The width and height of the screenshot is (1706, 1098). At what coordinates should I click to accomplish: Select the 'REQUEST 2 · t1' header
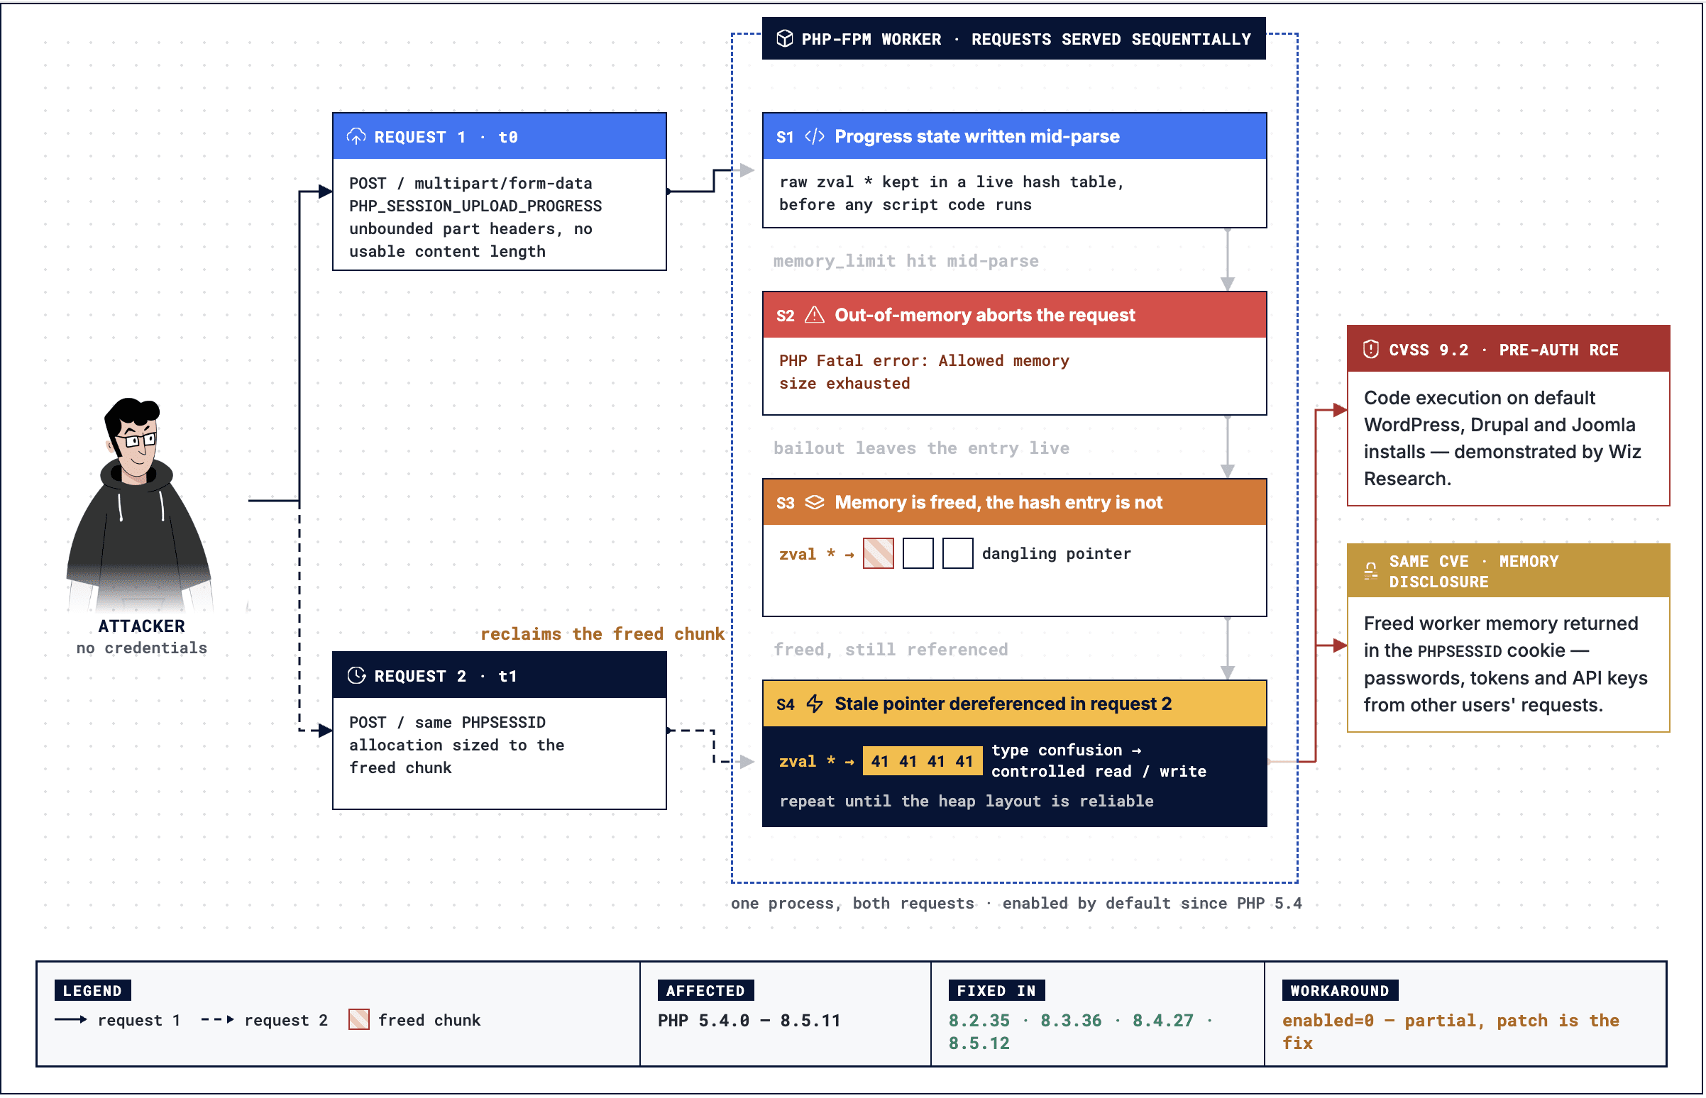500,676
